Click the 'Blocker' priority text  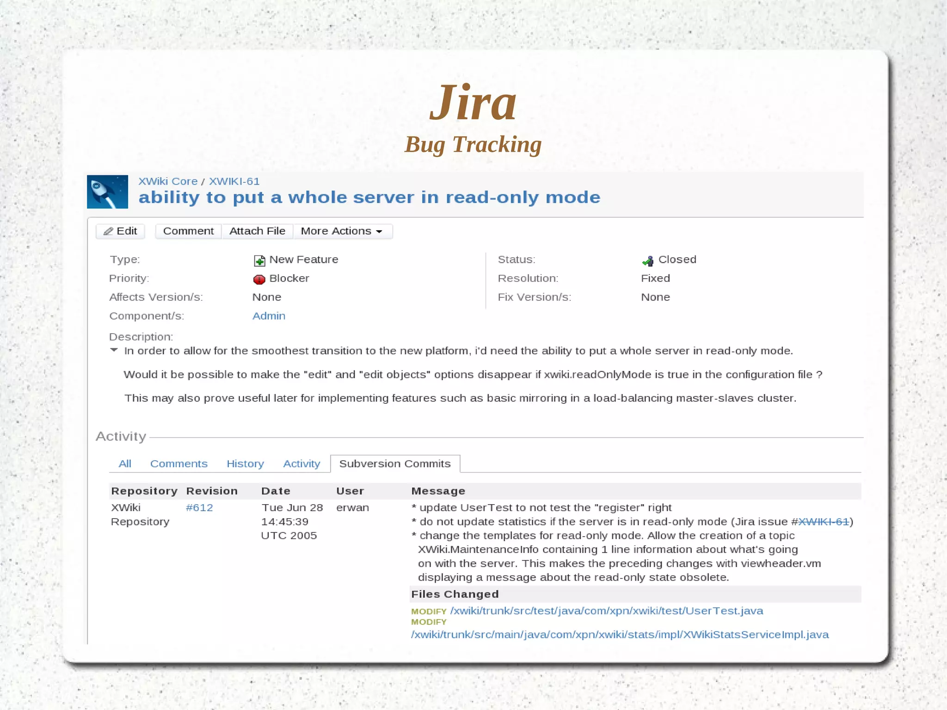coord(289,278)
